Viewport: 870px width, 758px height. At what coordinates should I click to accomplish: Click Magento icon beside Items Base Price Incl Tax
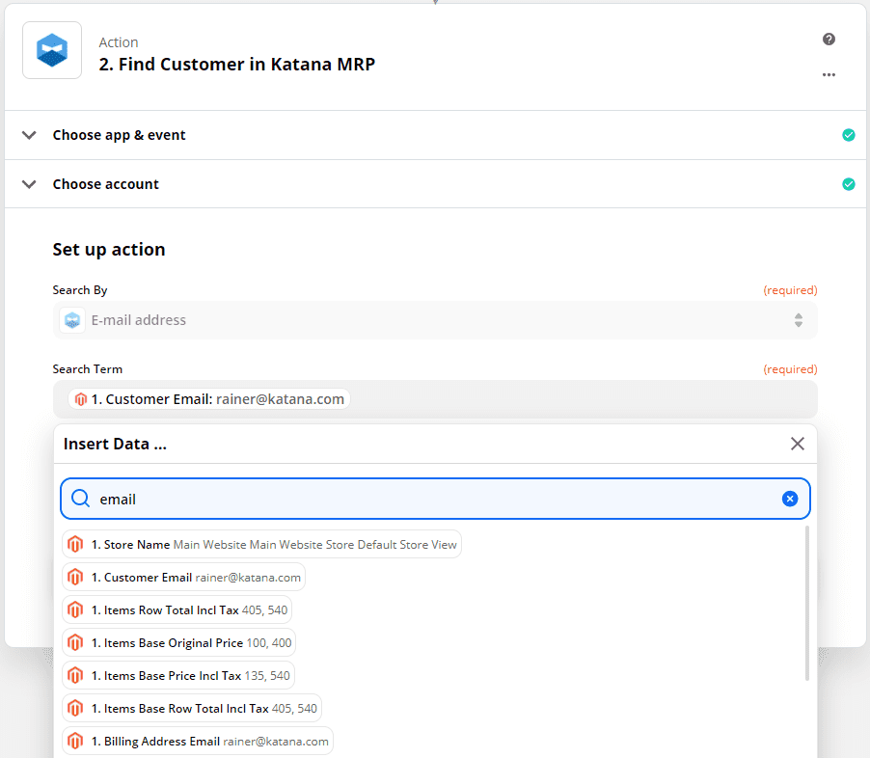click(x=75, y=675)
